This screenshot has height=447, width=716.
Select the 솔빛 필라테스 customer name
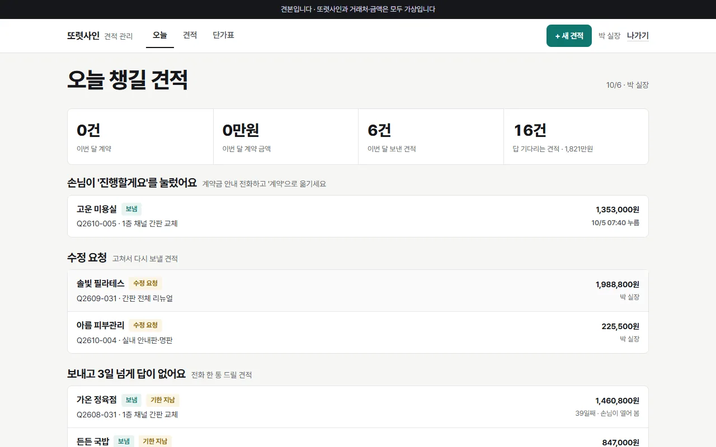click(x=101, y=283)
